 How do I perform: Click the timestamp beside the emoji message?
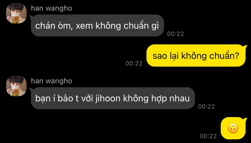pos(208,136)
